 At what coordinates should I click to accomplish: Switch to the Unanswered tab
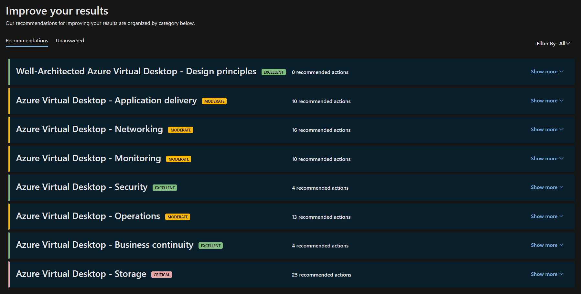coord(70,41)
